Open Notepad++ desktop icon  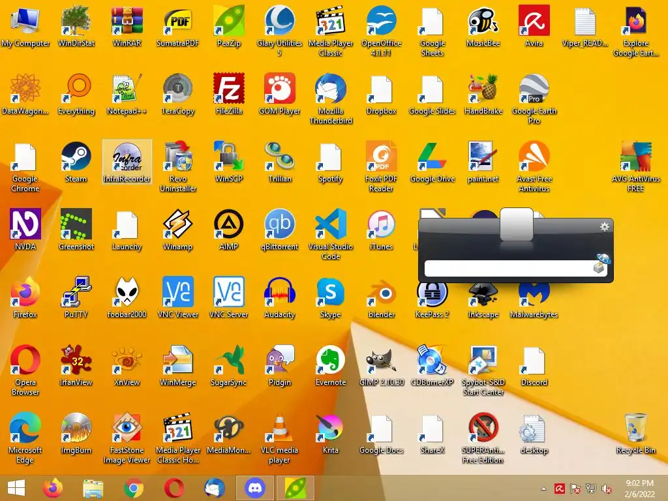127,95
